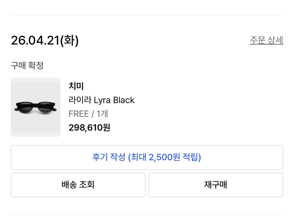294x222 pixels.
Task: Click the option line FREE / 1개
Action: 88,113
